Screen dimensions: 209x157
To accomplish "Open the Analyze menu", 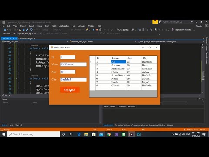I will pyautogui.click(x=81, y=26).
